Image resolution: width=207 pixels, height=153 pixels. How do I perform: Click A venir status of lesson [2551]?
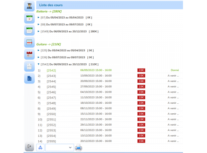(x=173, y=119)
